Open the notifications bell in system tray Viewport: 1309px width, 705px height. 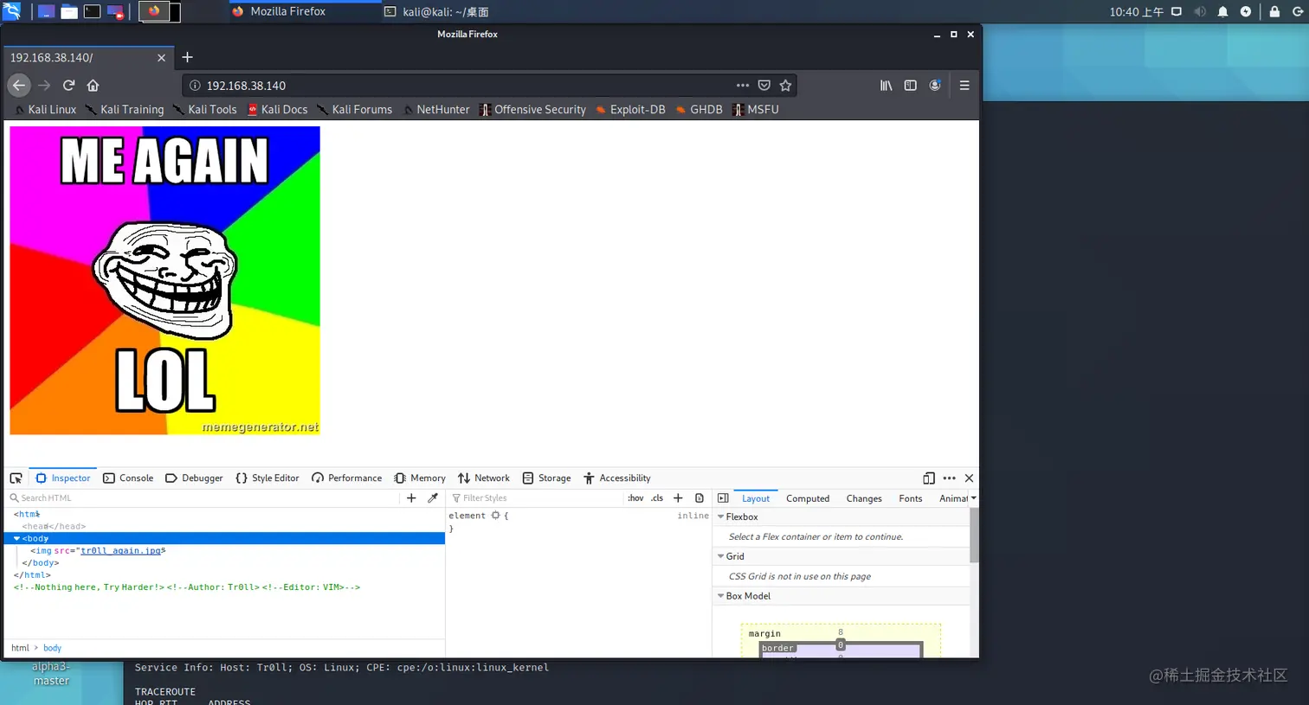(1222, 11)
